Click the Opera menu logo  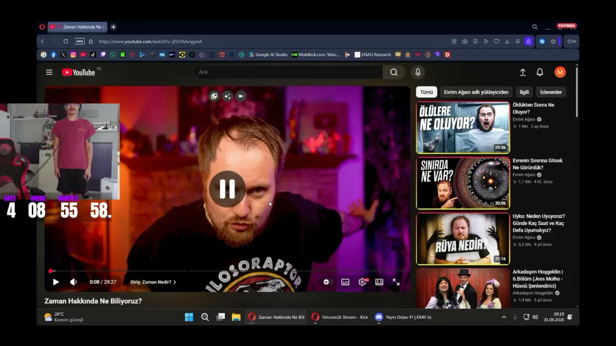point(42,27)
